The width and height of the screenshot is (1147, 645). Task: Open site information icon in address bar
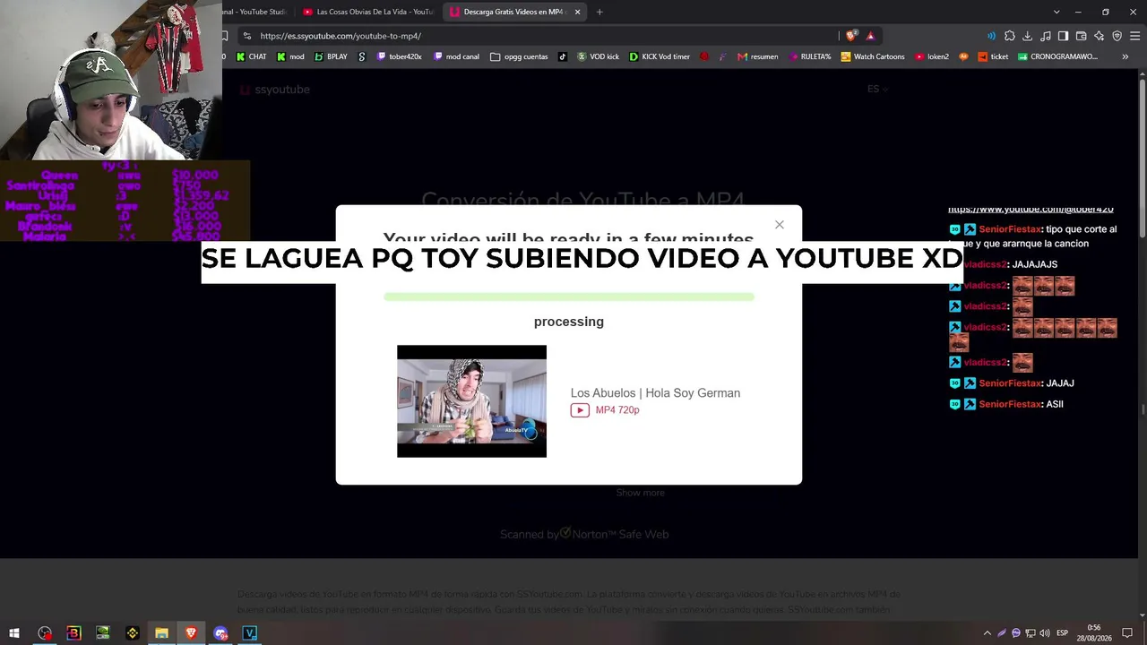pyautogui.click(x=247, y=36)
